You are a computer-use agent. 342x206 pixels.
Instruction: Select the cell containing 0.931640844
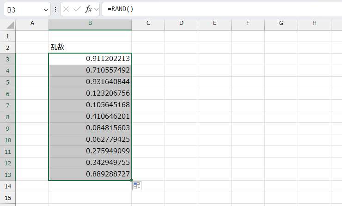pos(90,82)
